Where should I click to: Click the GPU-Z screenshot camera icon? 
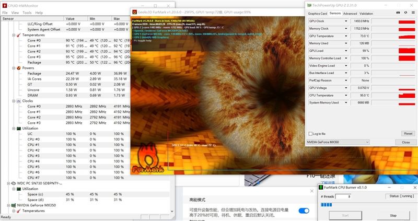coord(398,13)
